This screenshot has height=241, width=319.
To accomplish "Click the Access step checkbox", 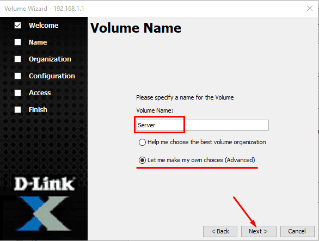I will (x=18, y=92).
